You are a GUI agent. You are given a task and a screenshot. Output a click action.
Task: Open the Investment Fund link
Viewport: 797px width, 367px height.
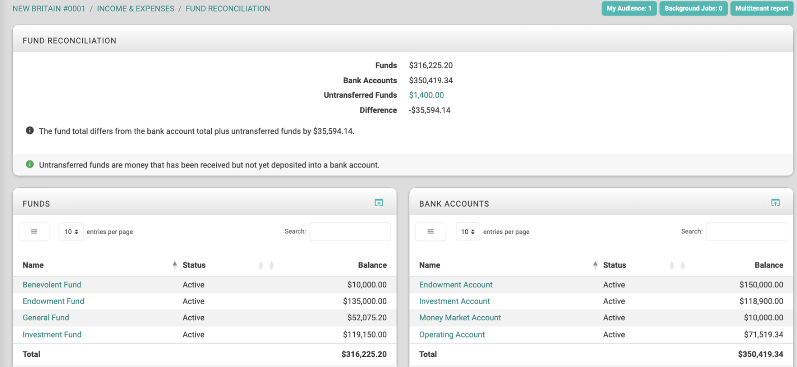point(52,335)
